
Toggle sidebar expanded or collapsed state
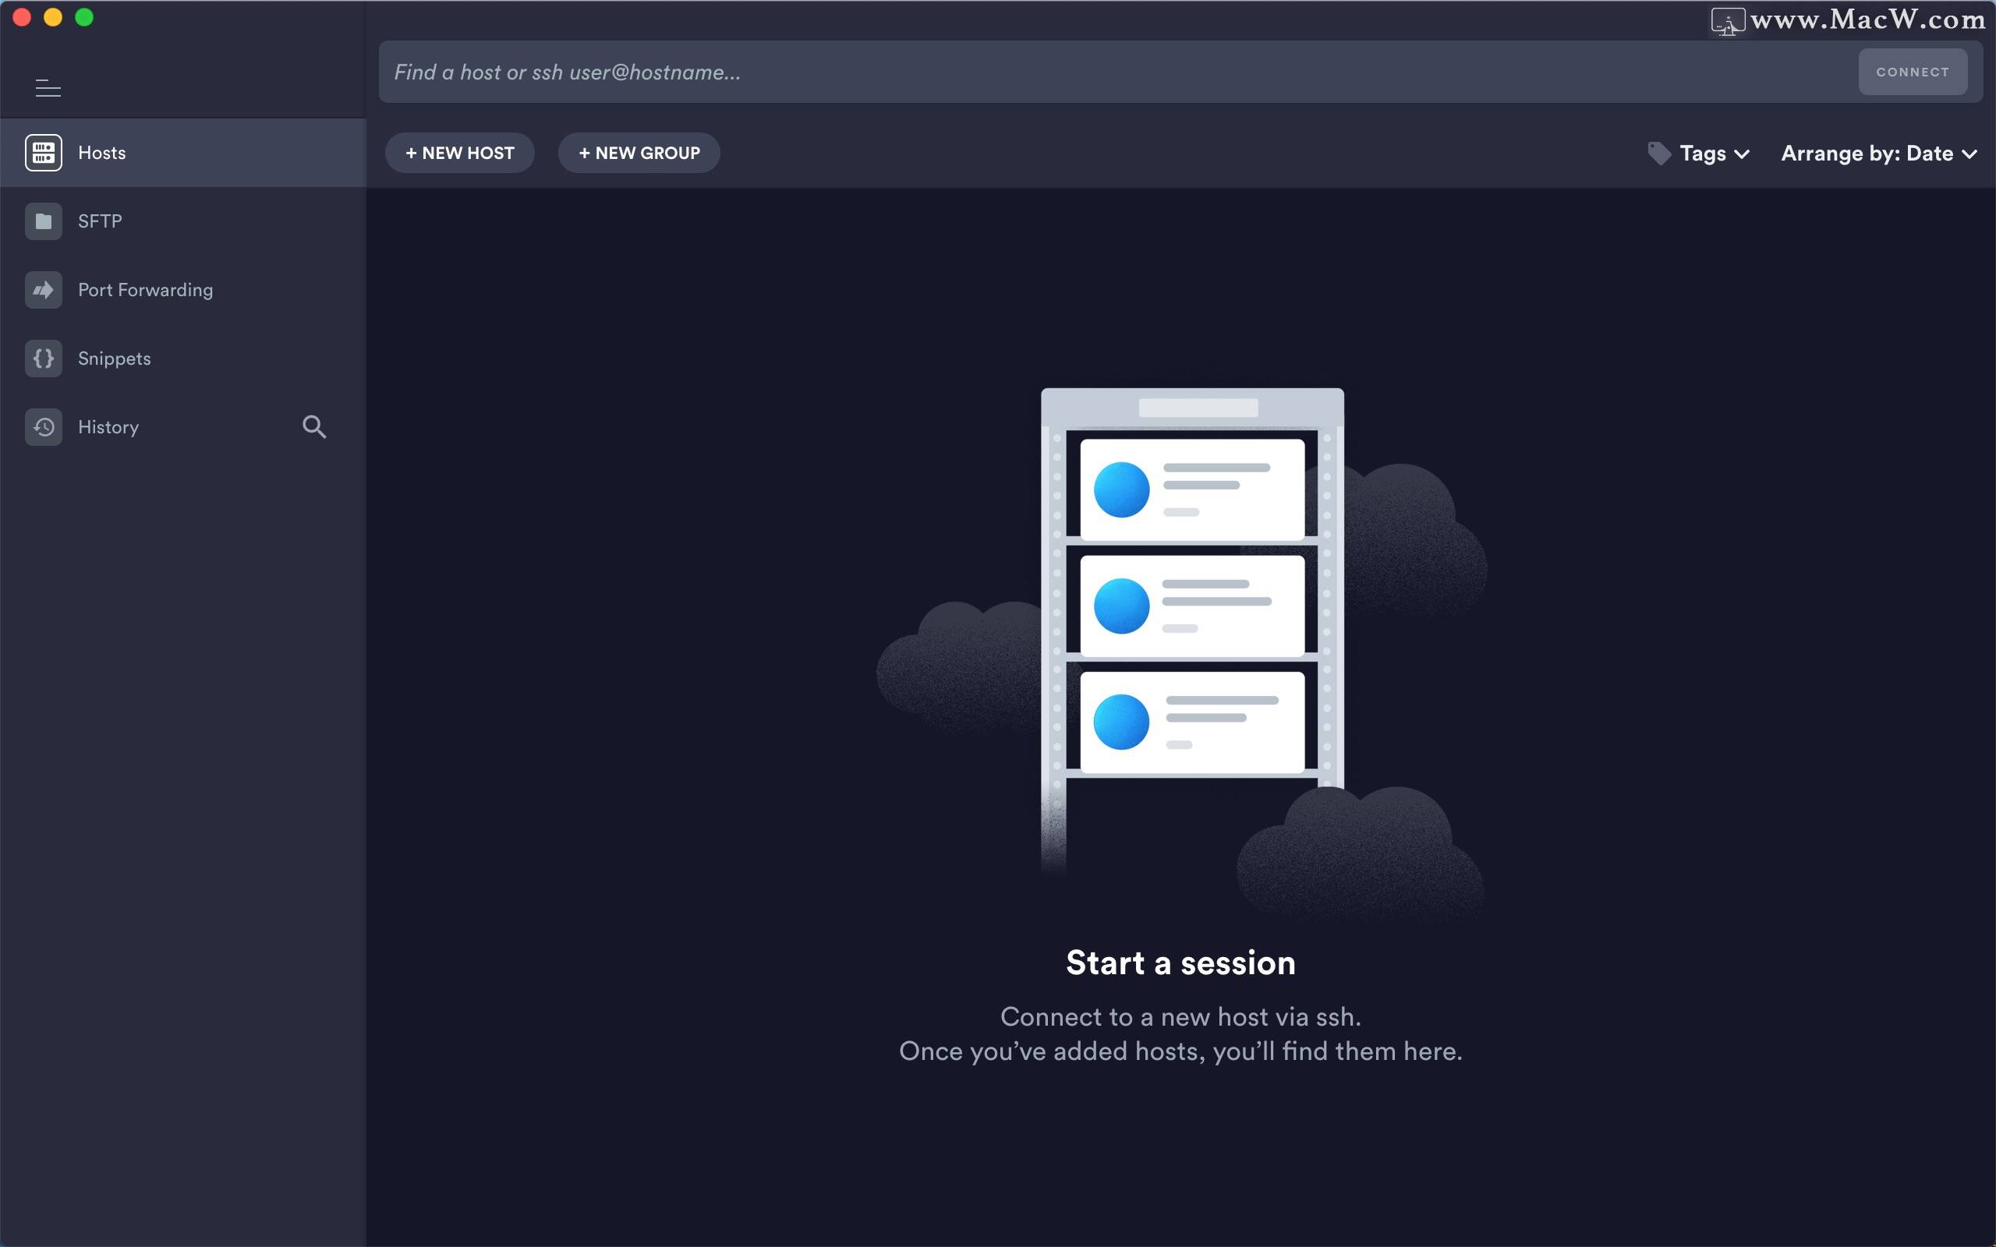tap(46, 87)
